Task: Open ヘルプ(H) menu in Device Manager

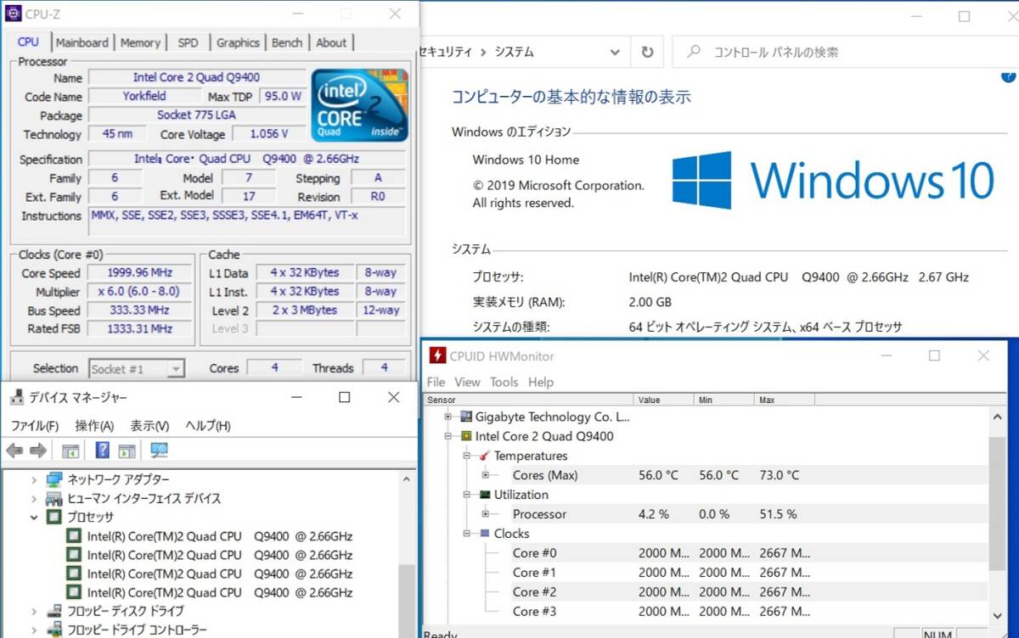Action: [208, 426]
